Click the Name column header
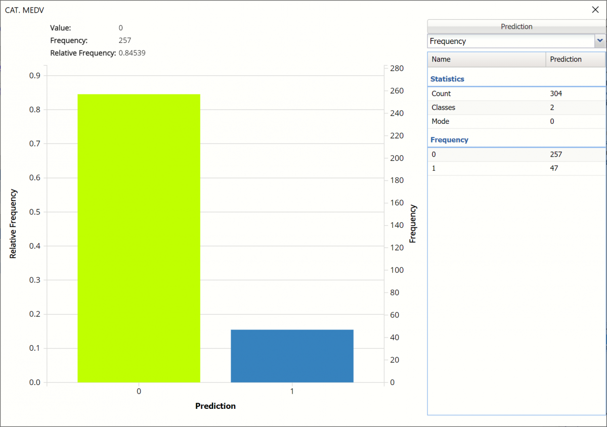607x427 pixels. [487, 59]
